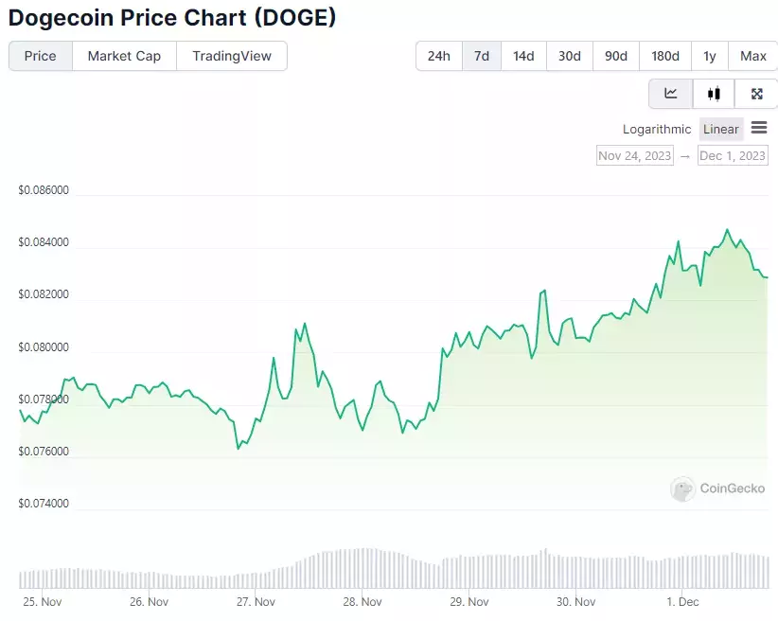Select the 7d time range
Viewport: 778px width, 621px height.
pos(482,56)
